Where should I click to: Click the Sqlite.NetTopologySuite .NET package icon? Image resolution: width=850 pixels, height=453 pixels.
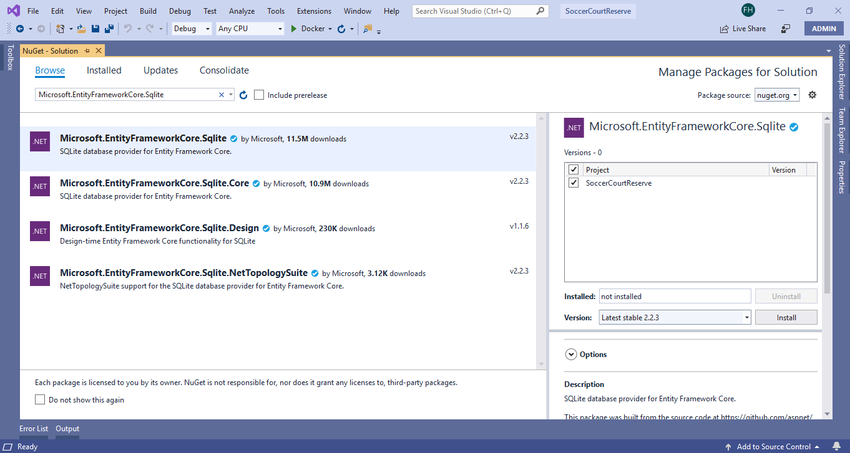(x=40, y=276)
